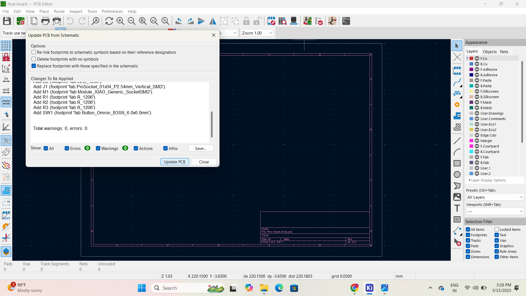Screen dimensions: 526x296
Task: Switch units to millimeters
Action: [x=6, y=102]
